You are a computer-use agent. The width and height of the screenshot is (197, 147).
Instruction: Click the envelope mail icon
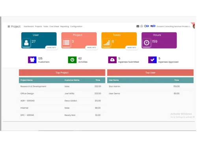point(138,26)
